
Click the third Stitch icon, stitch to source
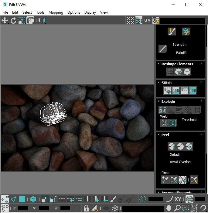pyautogui.click(x=184, y=91)
